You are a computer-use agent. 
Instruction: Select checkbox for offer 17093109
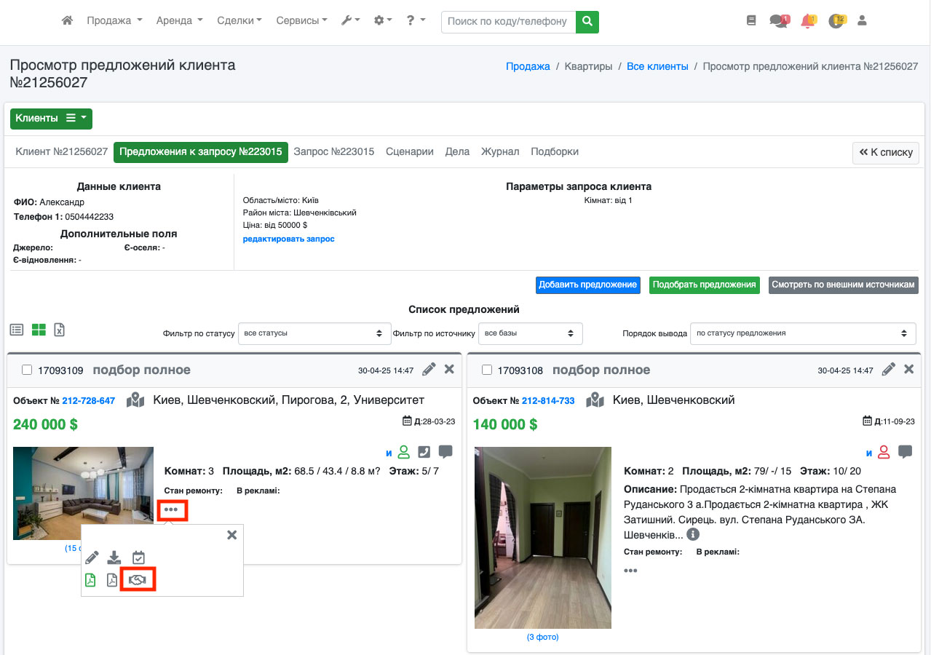[x=27, y=370]
